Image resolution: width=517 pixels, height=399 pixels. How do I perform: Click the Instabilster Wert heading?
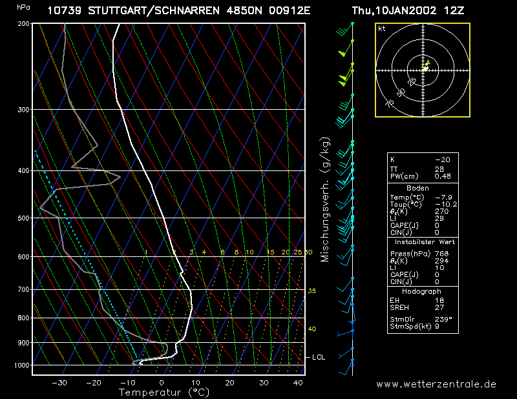425,242
